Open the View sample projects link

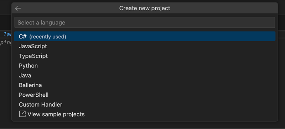pyautogui.click(x=56, y=114)
